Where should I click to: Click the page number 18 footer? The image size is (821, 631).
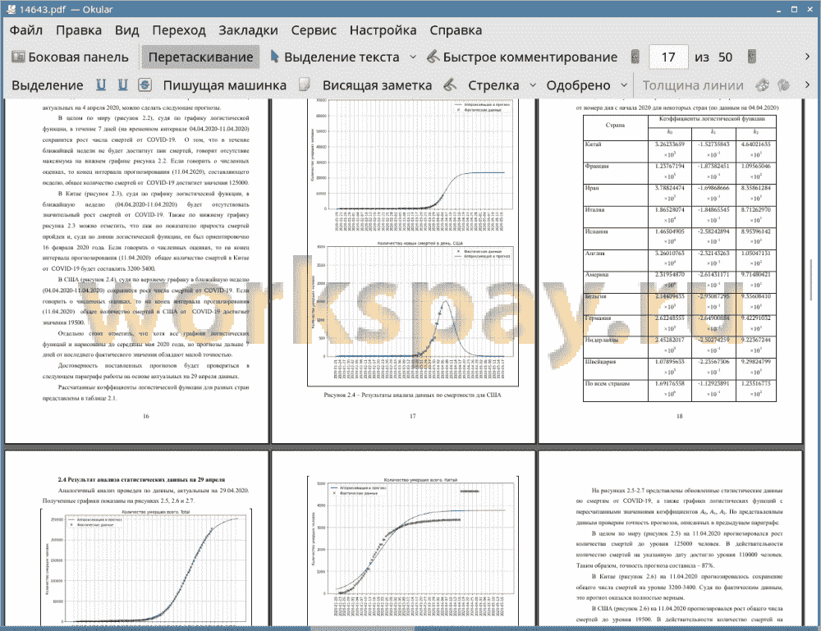click(x=679, y=416)
